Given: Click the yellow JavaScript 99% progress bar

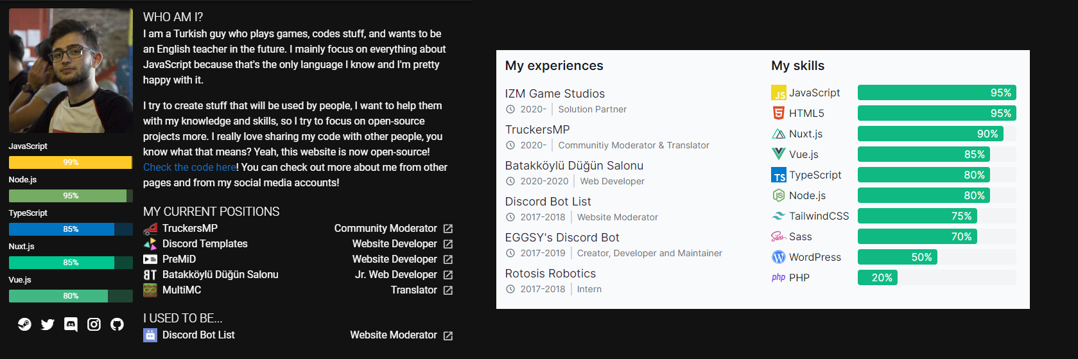Looking at the screenshot, I should point(71,162).
